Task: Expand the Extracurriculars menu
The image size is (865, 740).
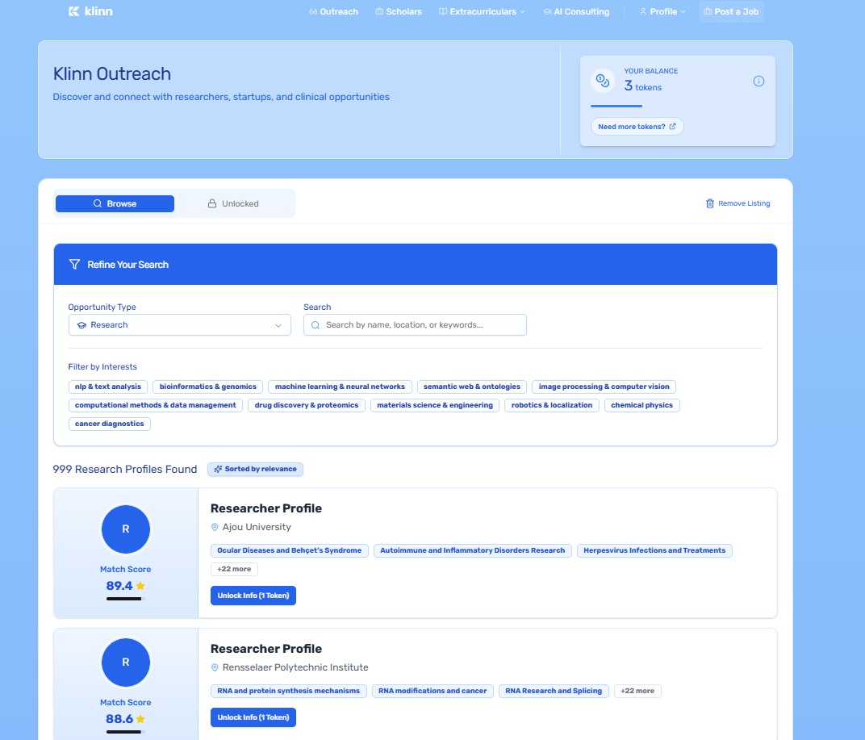Action: point(482,11)
